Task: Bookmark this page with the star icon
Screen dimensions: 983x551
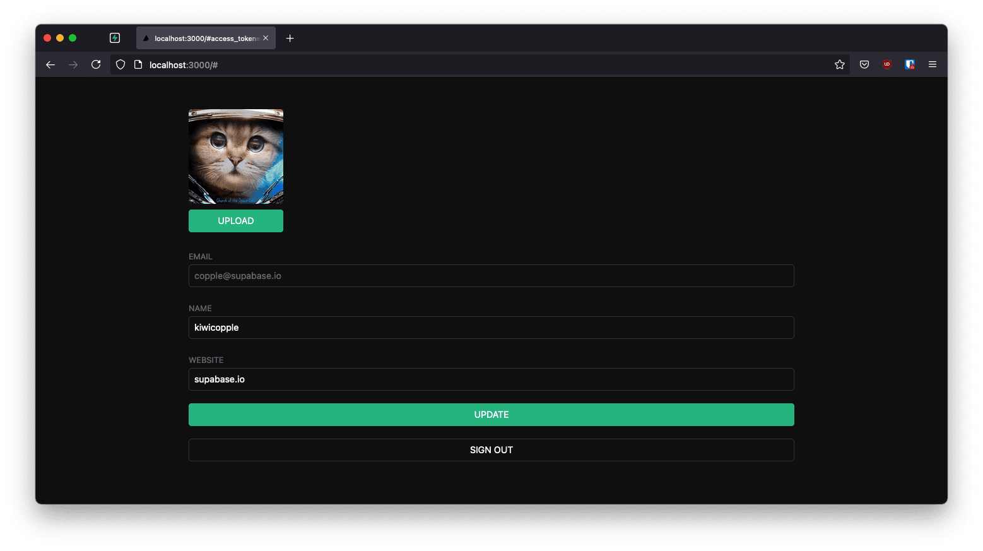Action: (x=839, y=65)
